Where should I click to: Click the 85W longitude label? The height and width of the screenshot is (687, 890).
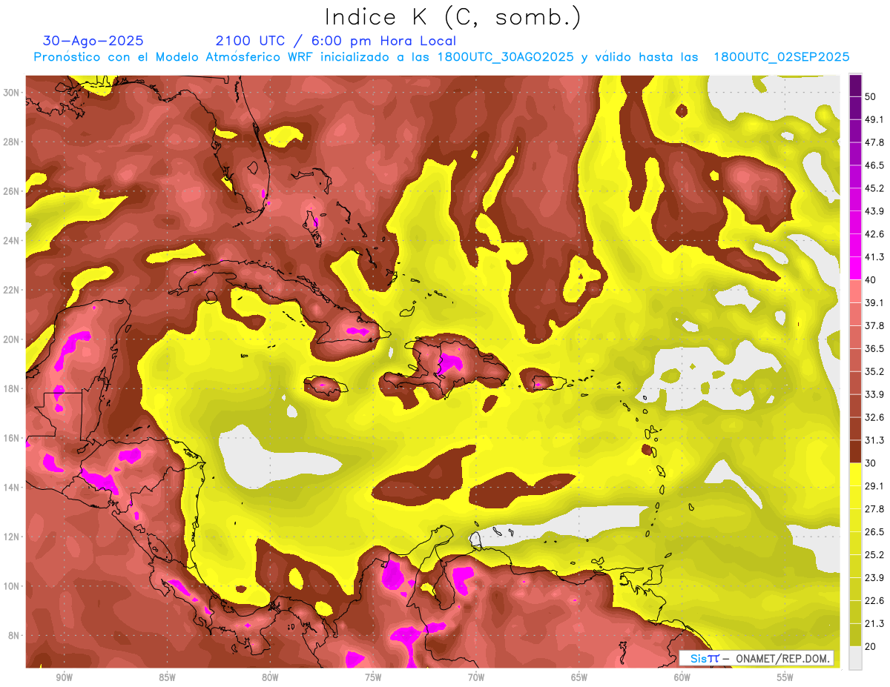167,677
